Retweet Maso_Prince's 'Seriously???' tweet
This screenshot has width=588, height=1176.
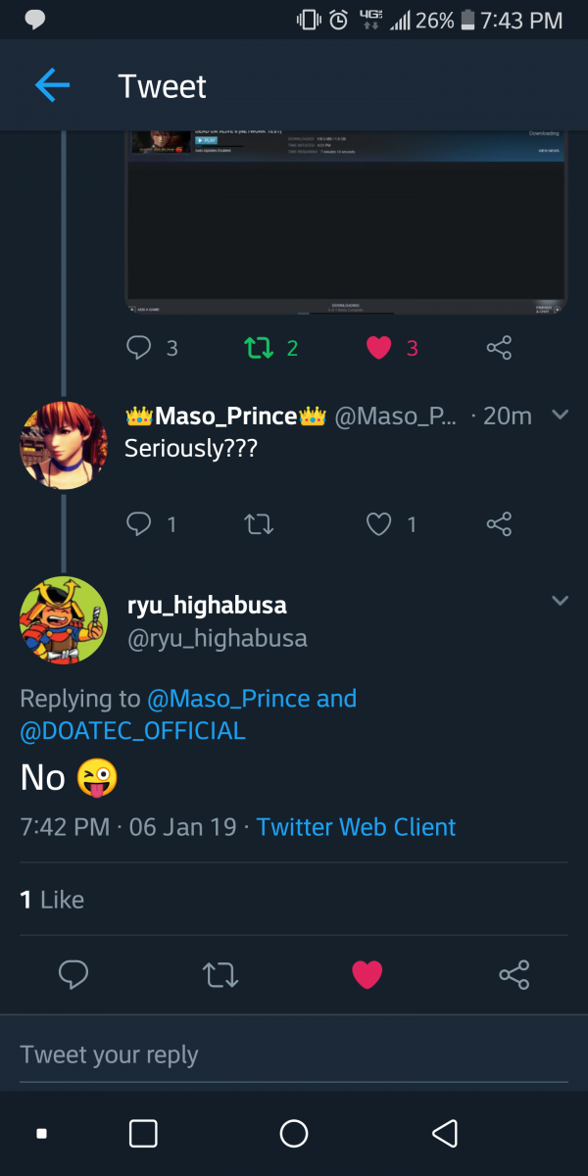[258, 524]
